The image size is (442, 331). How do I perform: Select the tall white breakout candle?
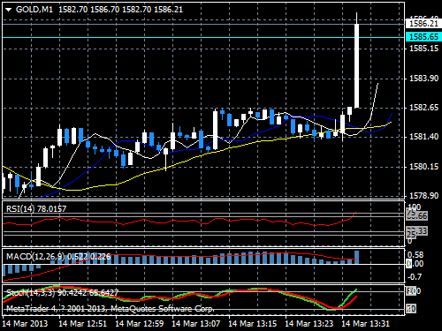356,66
